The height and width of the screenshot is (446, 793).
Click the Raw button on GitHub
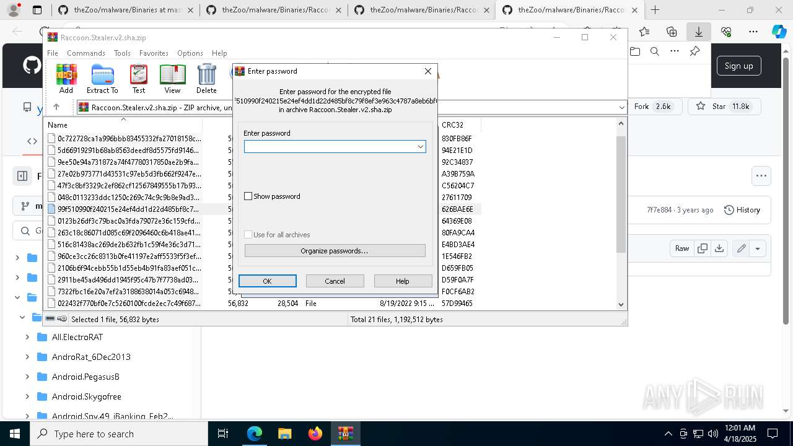coord(682,248)
